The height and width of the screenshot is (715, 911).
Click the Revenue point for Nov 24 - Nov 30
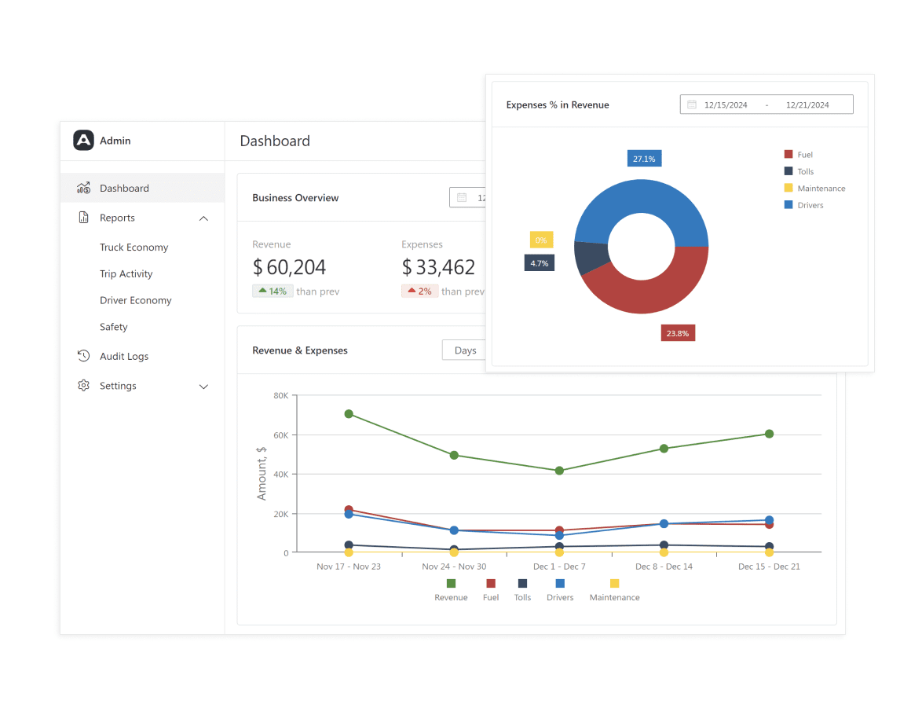pyautogui.click(x=454, y=455)
